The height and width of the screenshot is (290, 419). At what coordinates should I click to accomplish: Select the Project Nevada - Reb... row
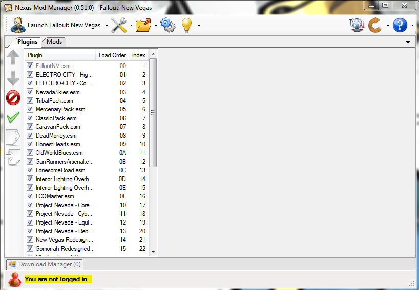click(87, 231)
